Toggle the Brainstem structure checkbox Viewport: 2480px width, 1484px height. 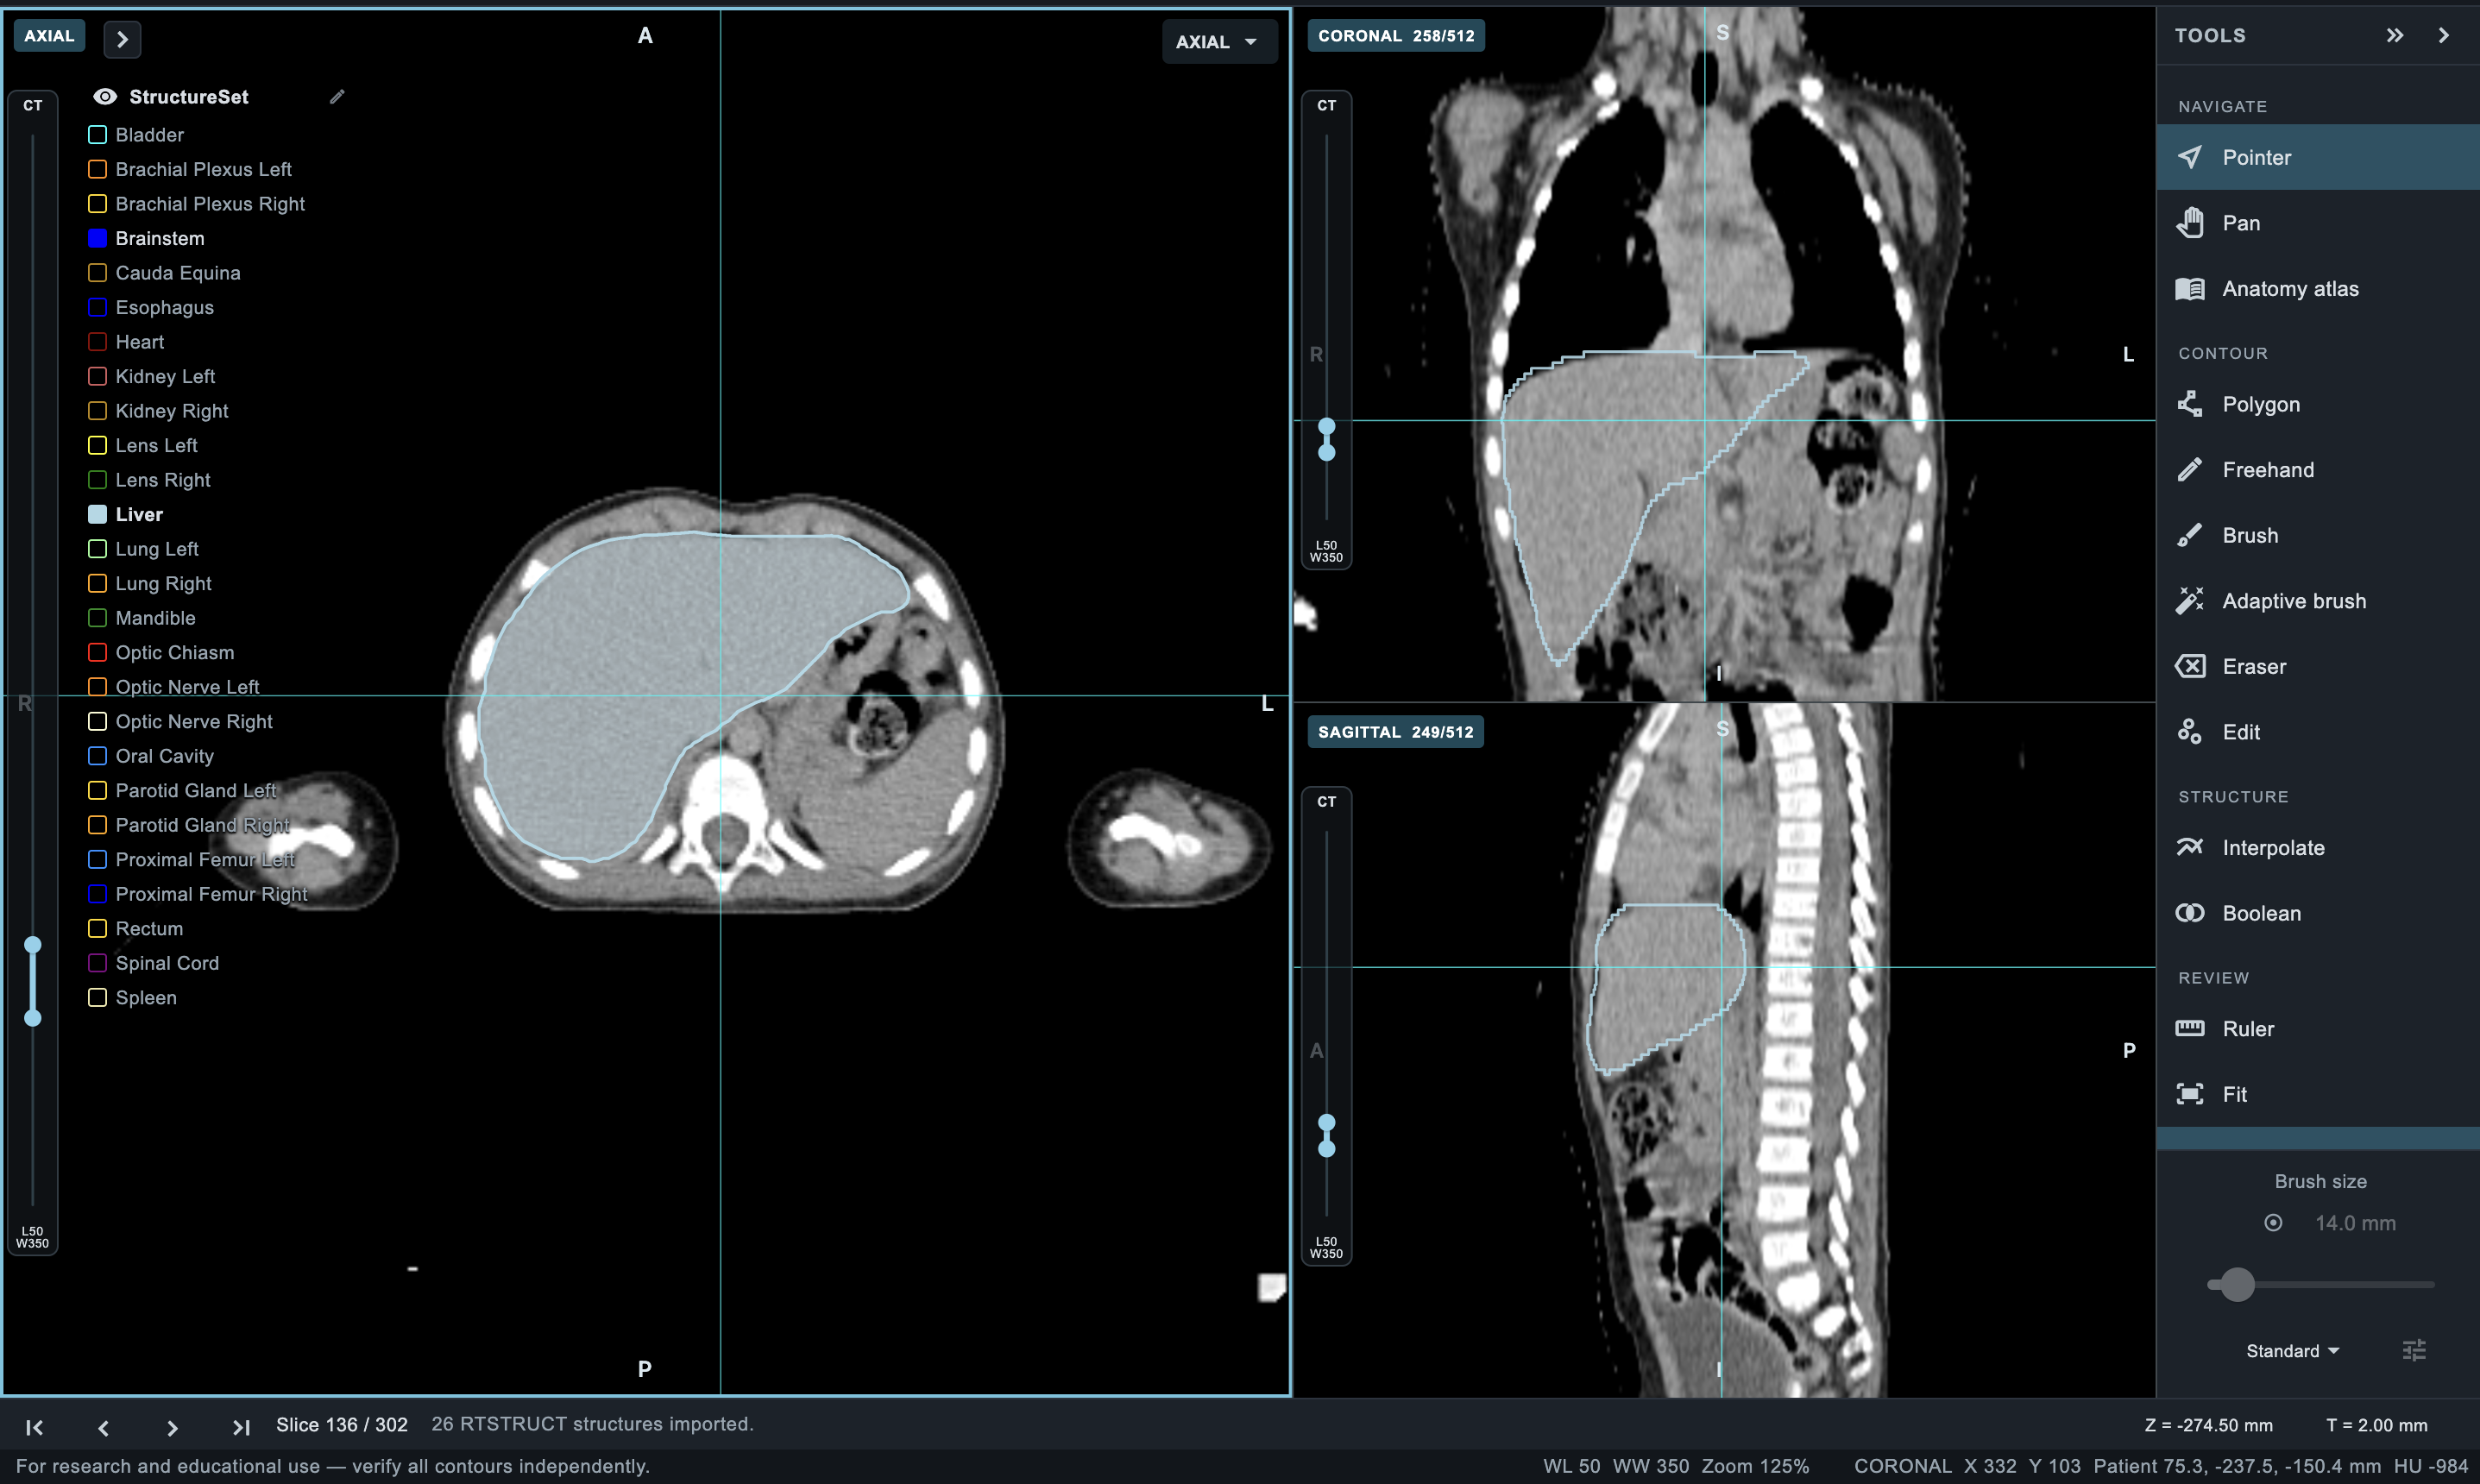click(x=97, y=238)
